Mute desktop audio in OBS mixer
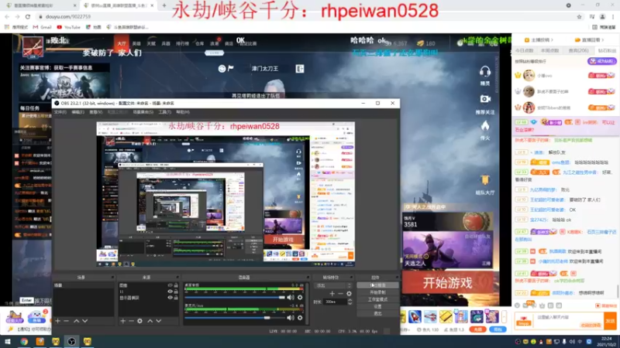Image resolution: width=620 pixels, height=348 pixels. point(291,298)
